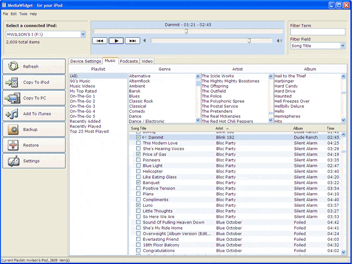Screen dimensions: 352x264
Task: Select the Music tab
Action: pos(110,61)
